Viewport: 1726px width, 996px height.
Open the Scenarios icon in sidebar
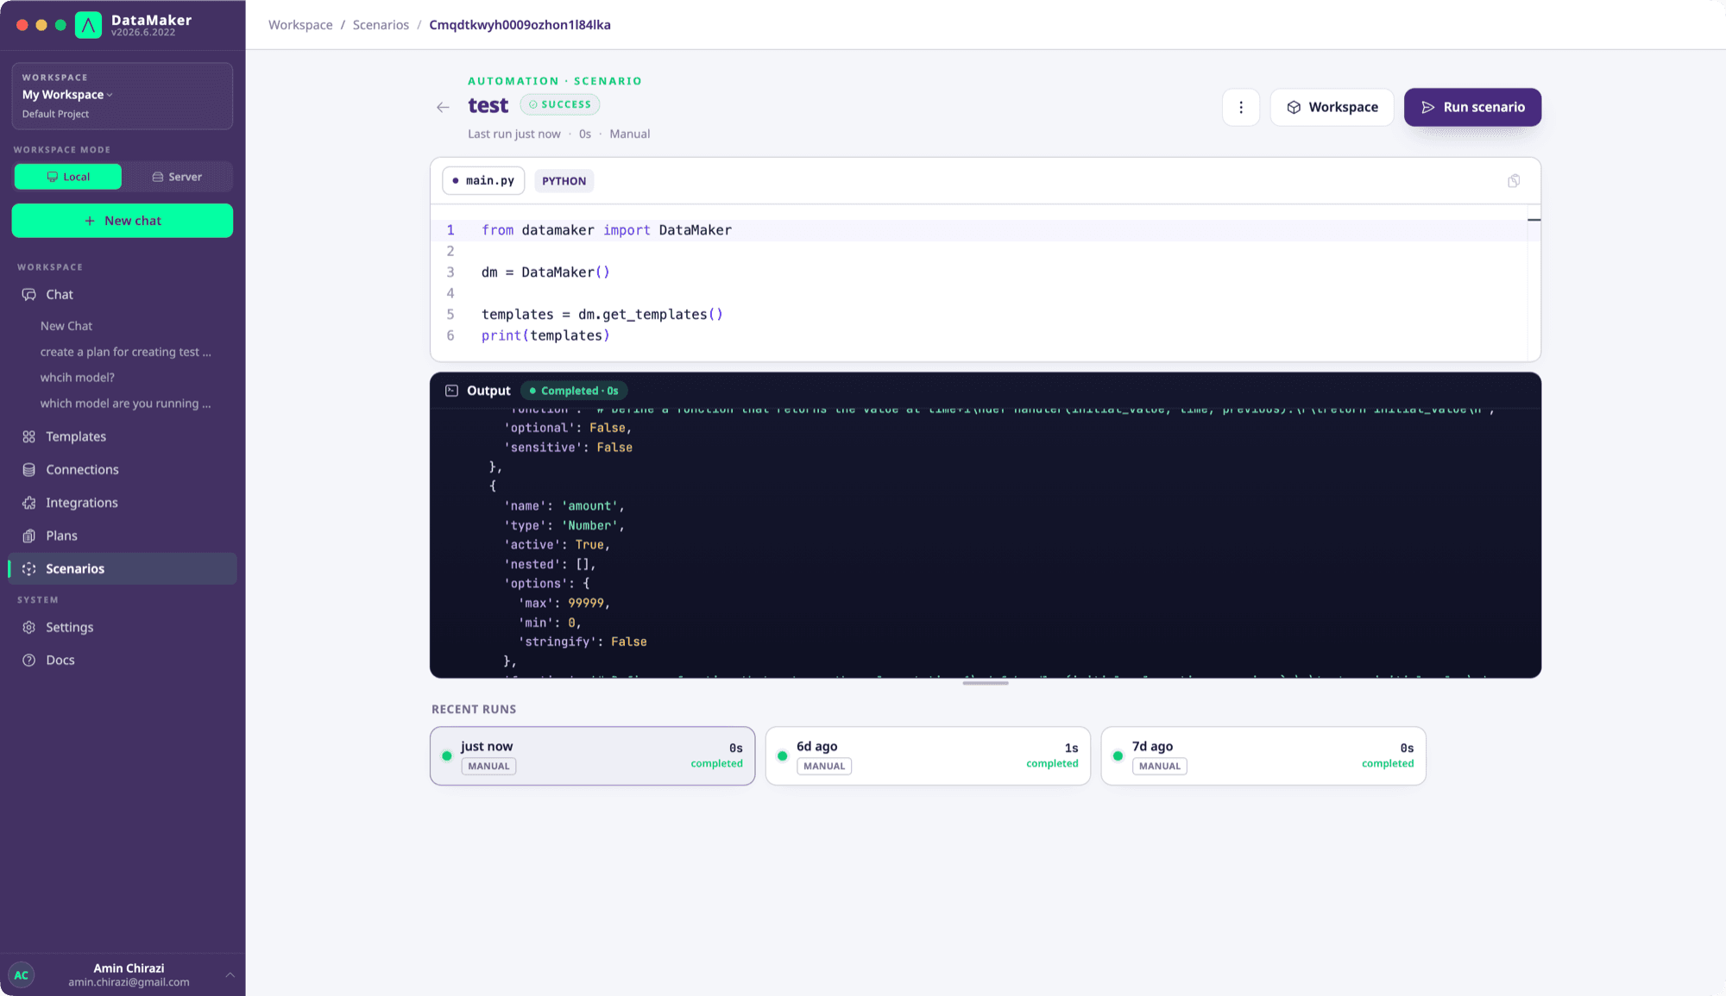[x=29, y=569]
